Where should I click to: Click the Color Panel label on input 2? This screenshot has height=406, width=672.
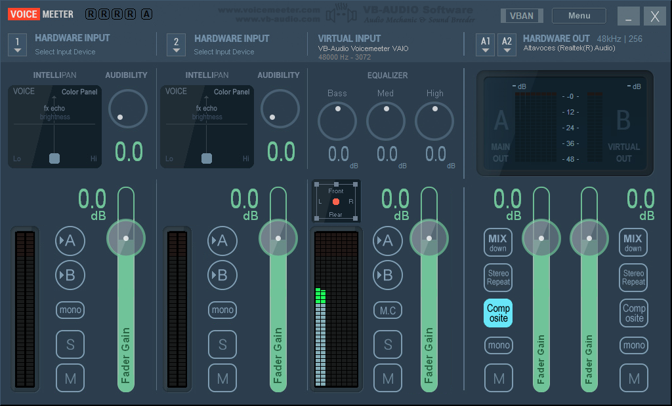point(232,92)
